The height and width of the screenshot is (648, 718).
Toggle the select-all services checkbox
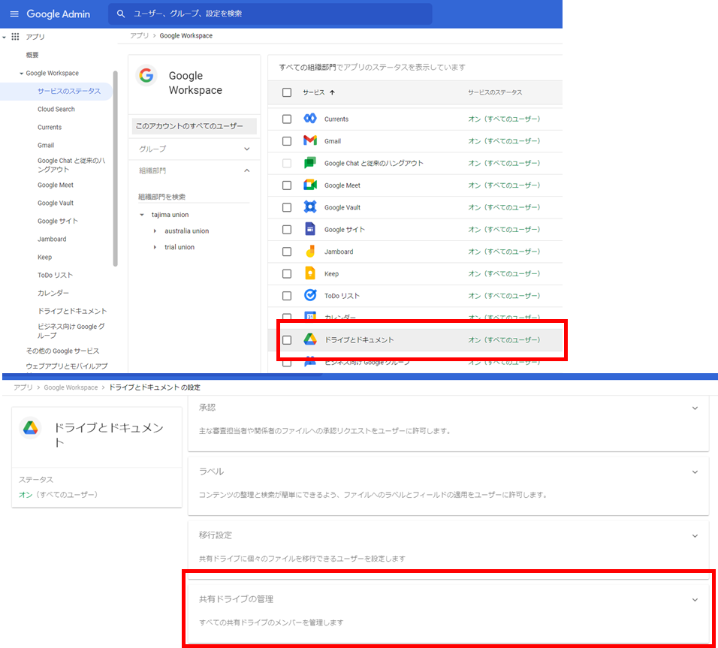(287, 92)
